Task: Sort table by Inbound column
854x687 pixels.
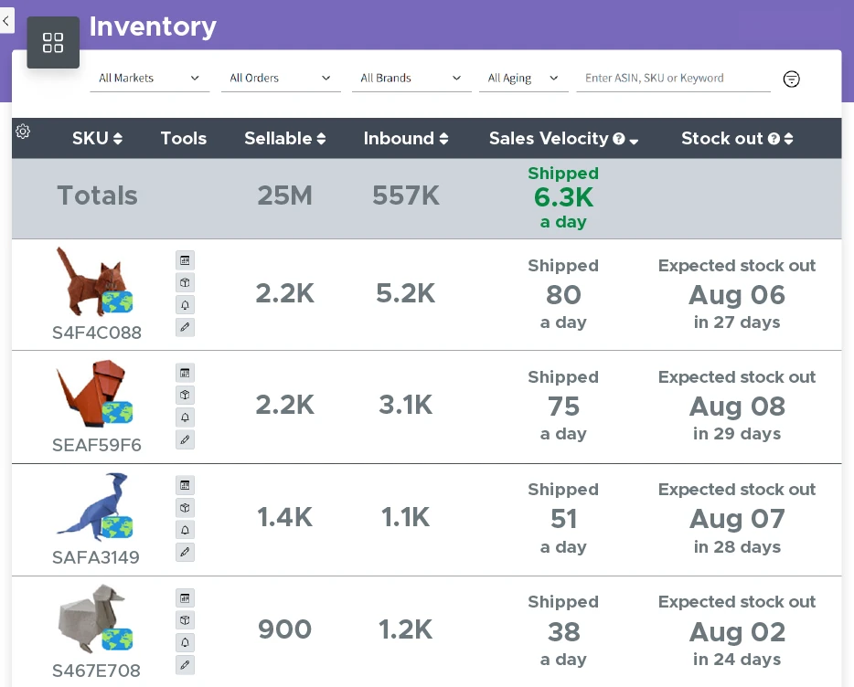Action: point(406,138)
